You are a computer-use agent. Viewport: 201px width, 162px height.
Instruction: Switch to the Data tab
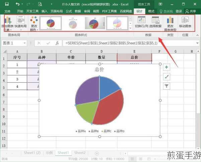78,11
